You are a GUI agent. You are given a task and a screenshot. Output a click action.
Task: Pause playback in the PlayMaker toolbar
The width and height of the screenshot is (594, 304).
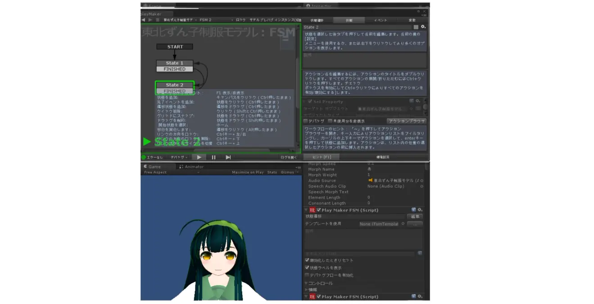213,157
